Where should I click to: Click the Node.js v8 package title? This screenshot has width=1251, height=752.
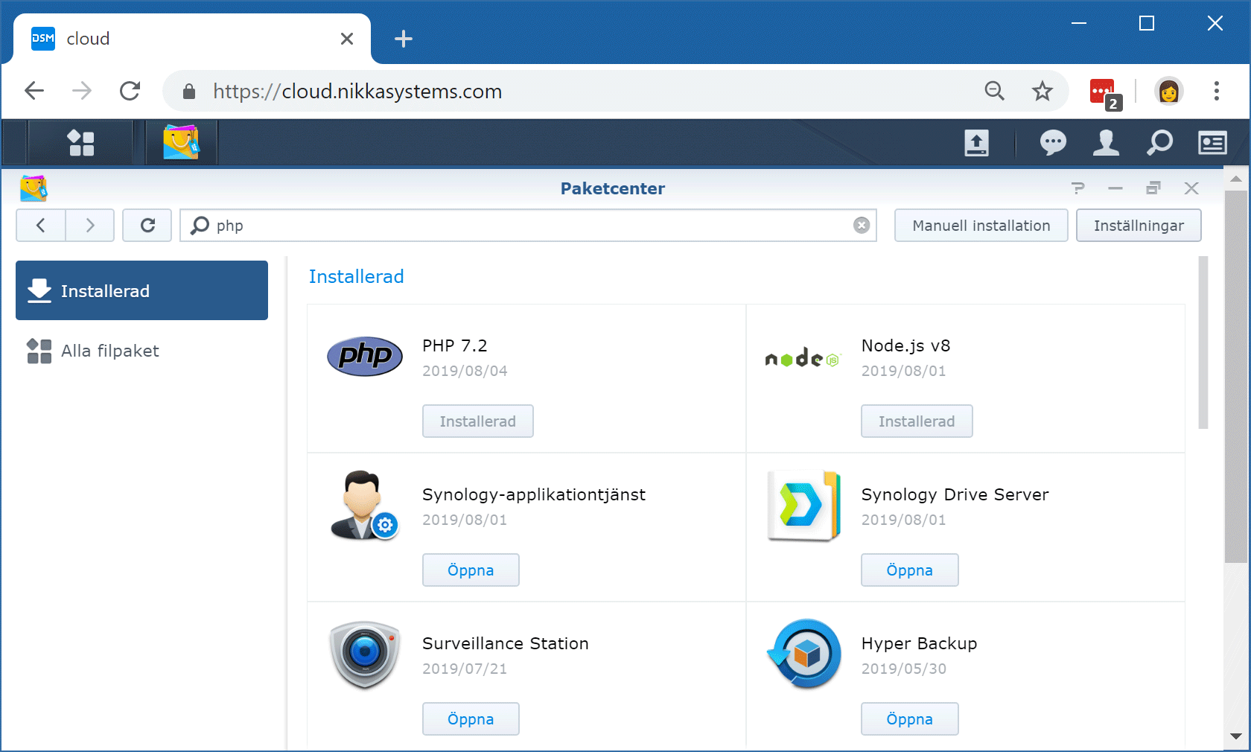pyautogui.click(x=905, y=345)
